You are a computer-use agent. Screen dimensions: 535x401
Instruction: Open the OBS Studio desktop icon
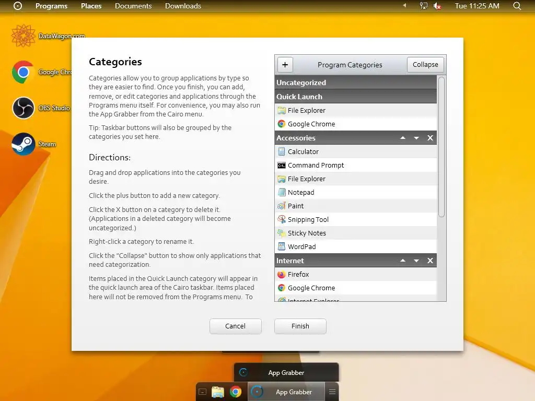(23, 108)
